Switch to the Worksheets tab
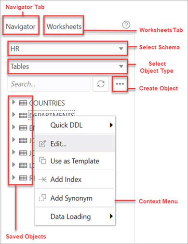The image size is (188, 244). [x=64, y=27]
